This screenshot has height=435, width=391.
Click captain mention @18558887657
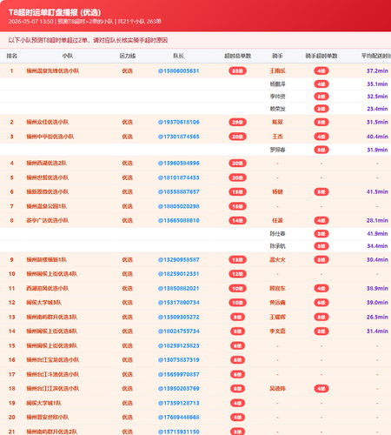pyautogui.click(x=179, y=191)
